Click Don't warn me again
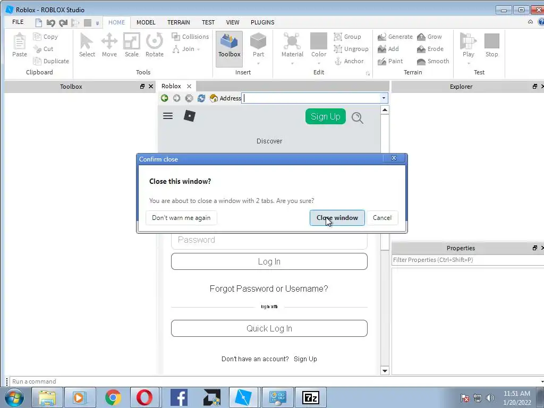Screen dimensions: 544x408 pos(181,218)
